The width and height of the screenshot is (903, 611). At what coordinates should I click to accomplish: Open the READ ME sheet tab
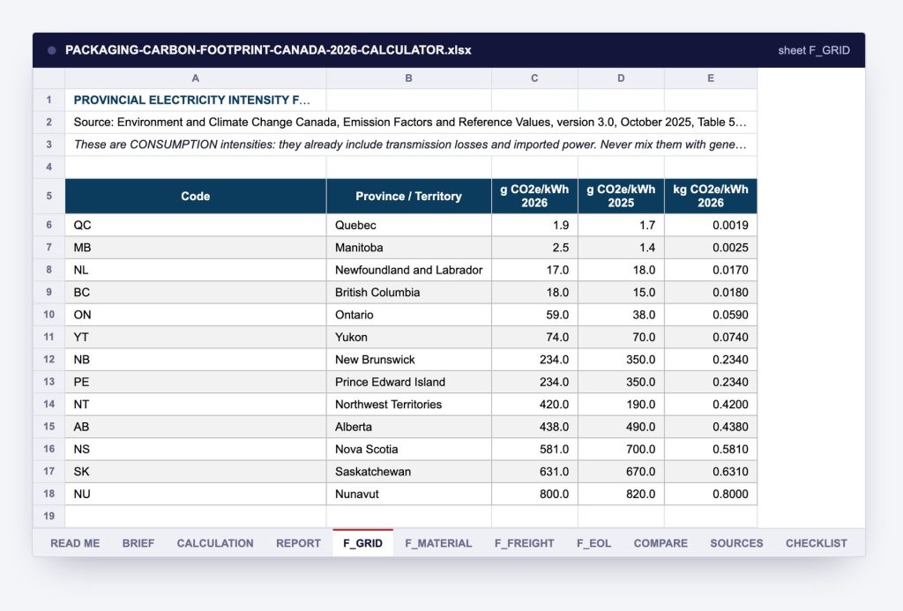pos(75,543)
